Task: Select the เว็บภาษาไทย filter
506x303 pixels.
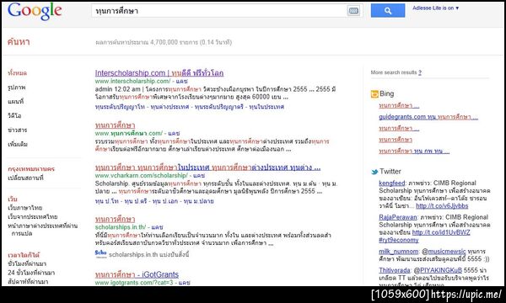Action: (25, 208)
